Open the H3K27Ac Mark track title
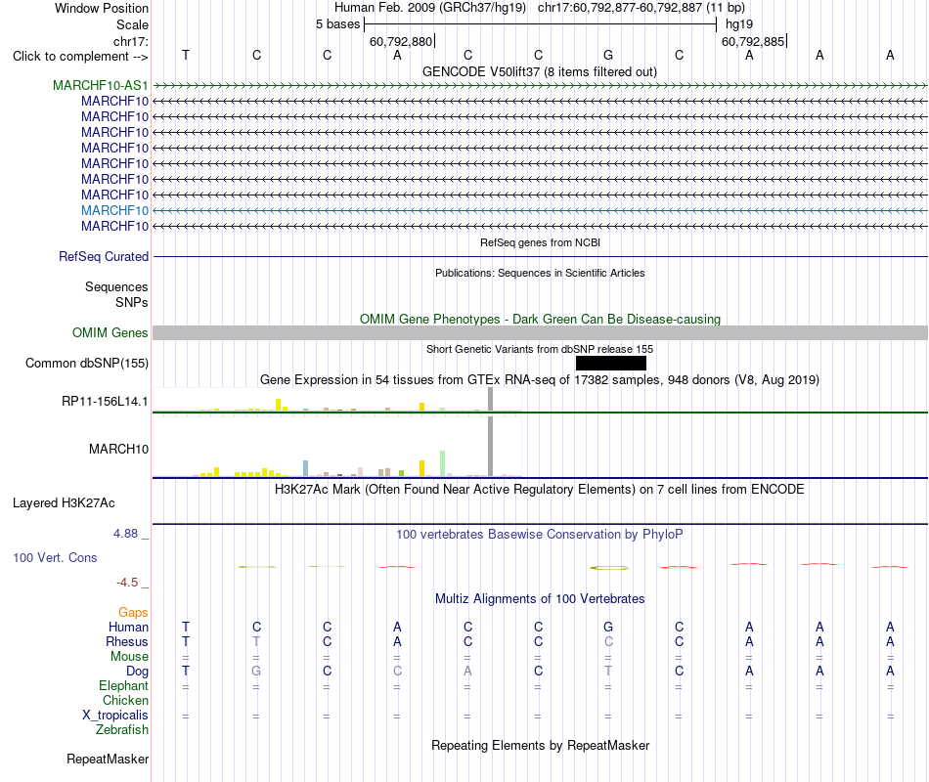929x782 pixels. (540, 490)
